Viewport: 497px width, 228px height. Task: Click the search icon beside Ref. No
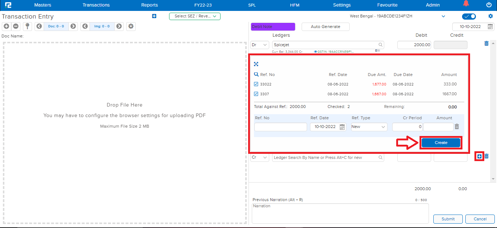pos(257,75)
